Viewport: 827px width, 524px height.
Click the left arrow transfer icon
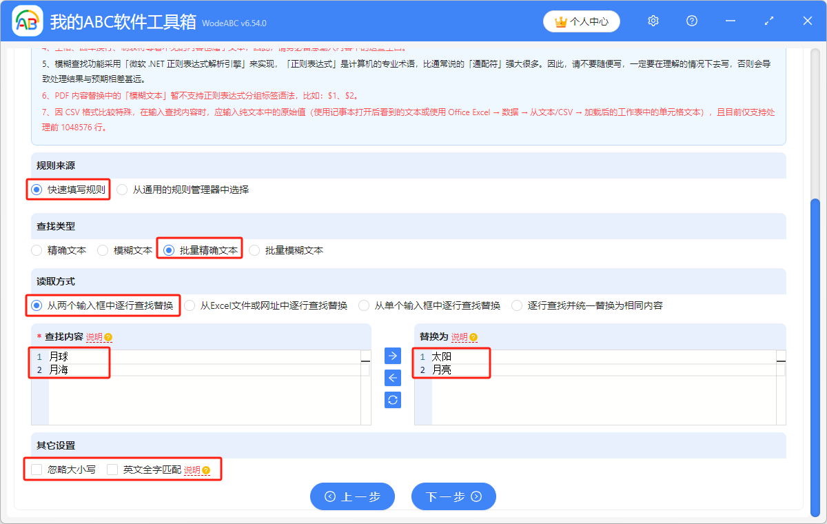click(392, 377)
